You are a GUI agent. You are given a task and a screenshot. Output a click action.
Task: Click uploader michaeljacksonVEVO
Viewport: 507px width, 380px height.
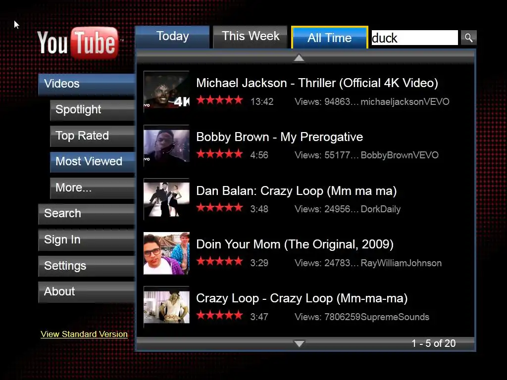(x=405, y=102)
